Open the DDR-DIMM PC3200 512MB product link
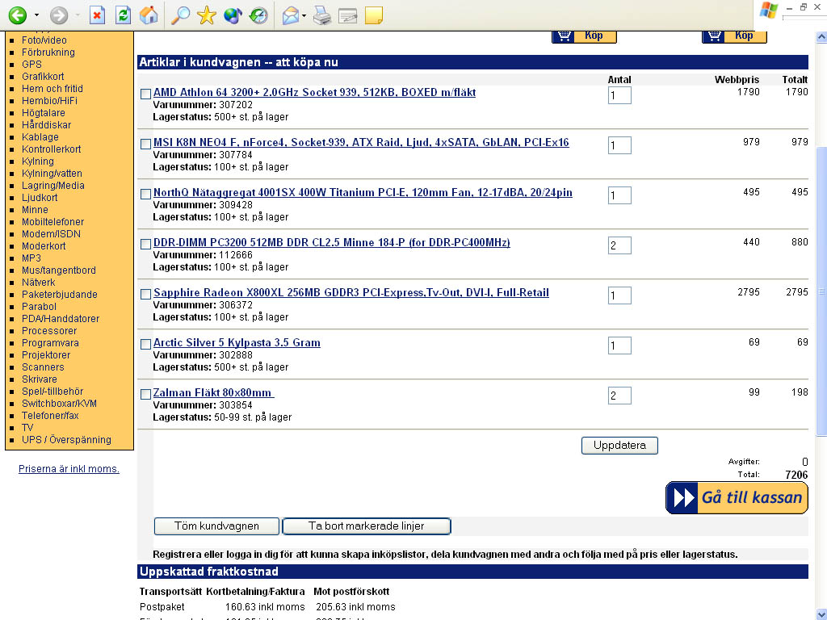827x620 pixels. coord(332,242)
